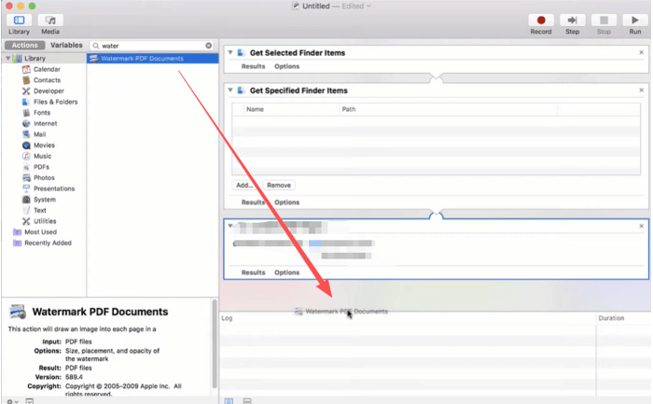Run the workflow
653x404 pixels.
coord(635,20)
